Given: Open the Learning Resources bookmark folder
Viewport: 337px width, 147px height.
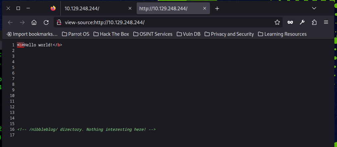Looking at the screenshot, I should coord(282,34).
